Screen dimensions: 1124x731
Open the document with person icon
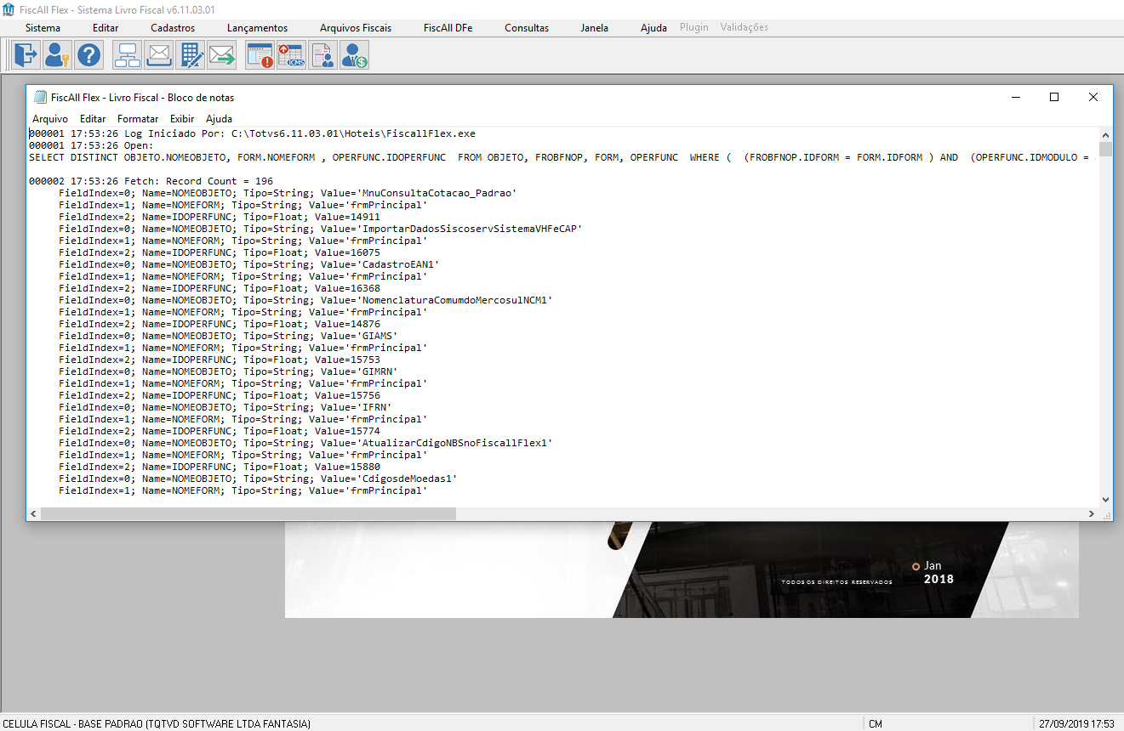coord(322,56)
